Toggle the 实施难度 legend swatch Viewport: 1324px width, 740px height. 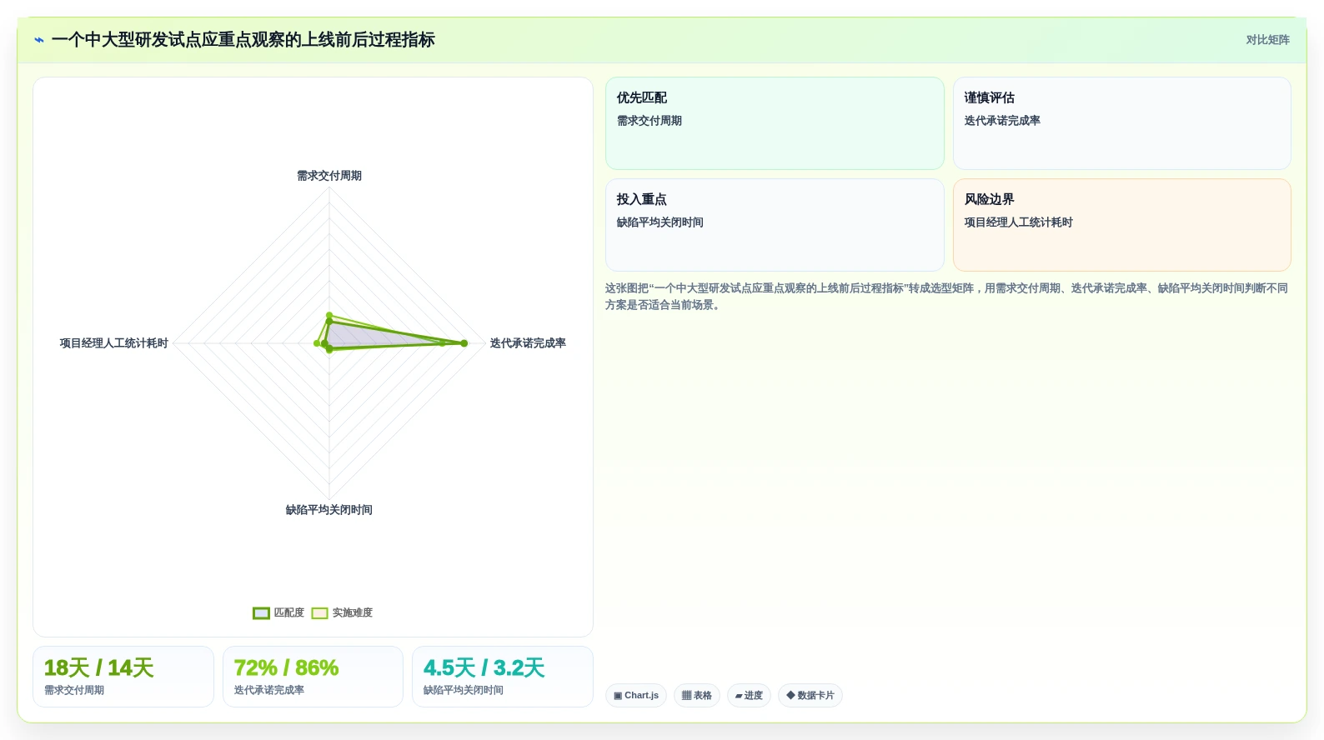point(319,613)
